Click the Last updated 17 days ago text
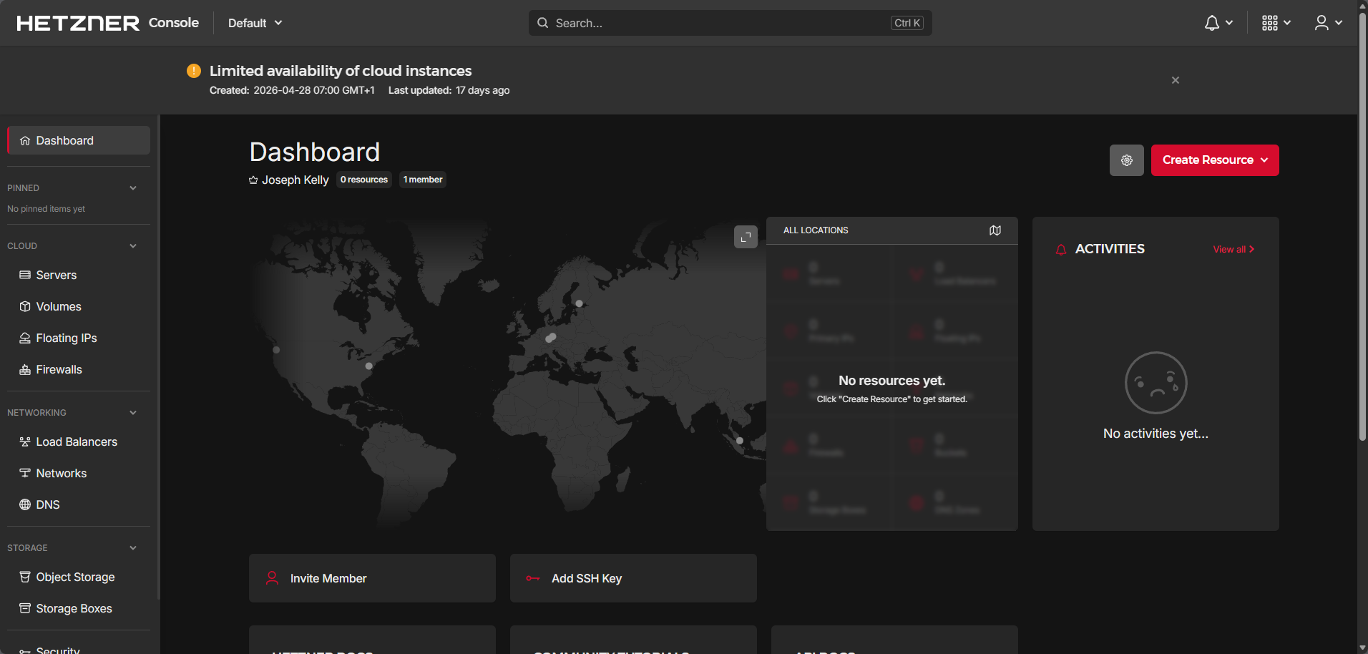 point(449,90)
